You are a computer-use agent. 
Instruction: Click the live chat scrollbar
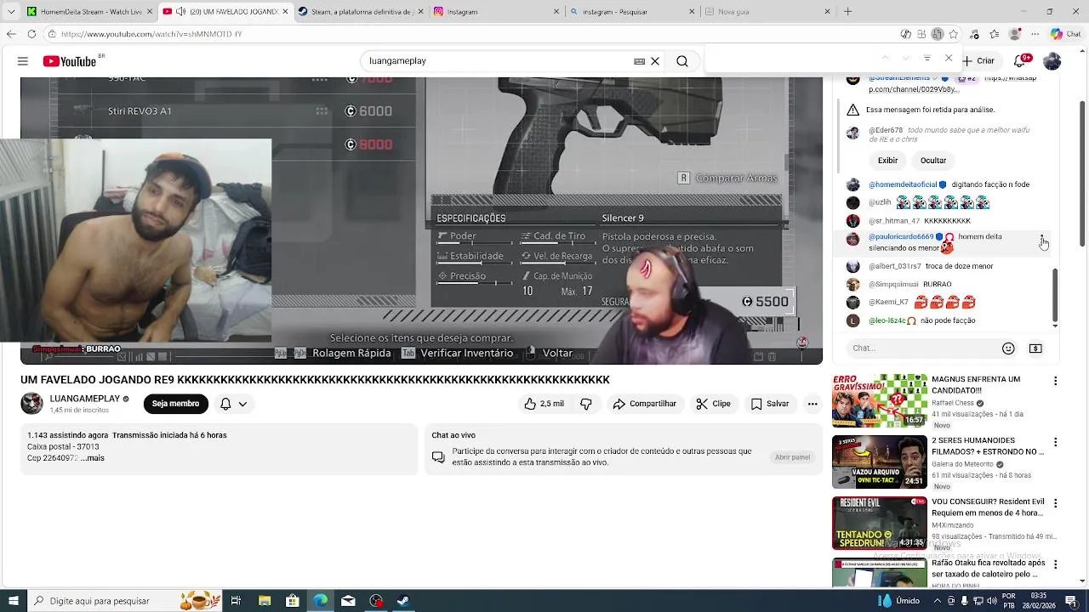(x=1055, y=293)
